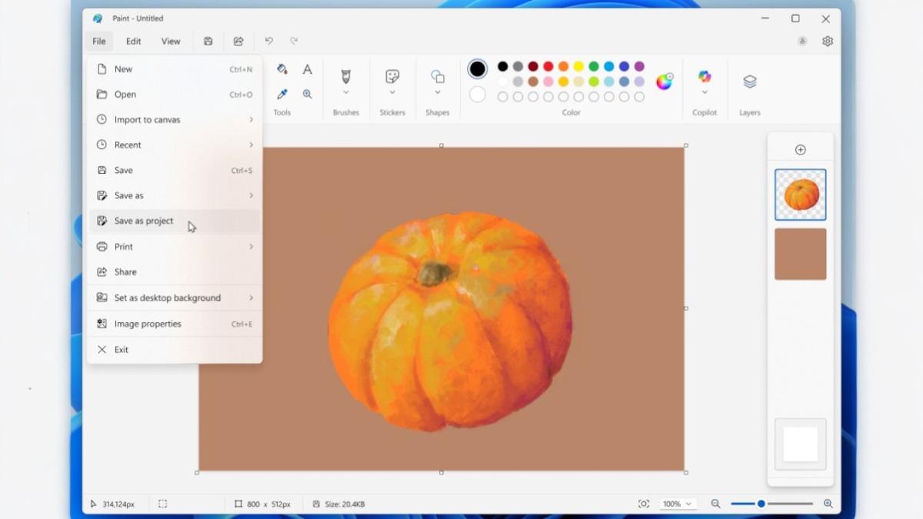Open the View menu
Screen dimensions: 923x519
(171, 42)
